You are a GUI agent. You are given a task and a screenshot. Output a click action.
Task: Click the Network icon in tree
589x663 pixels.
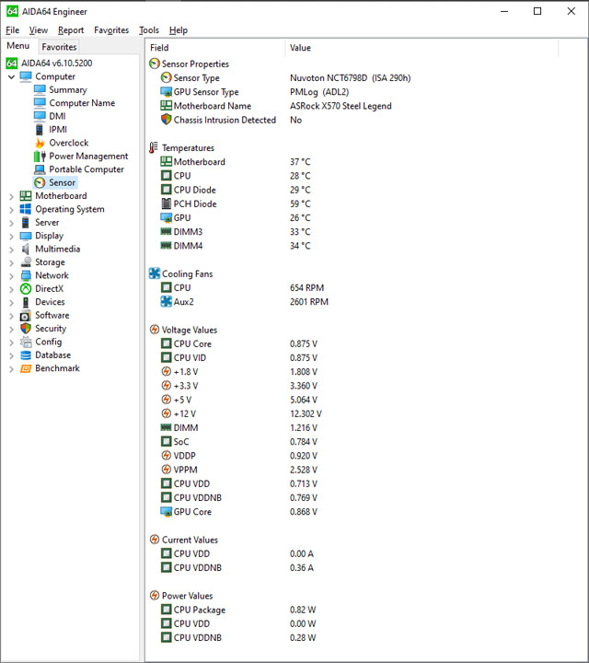(26, 275)
